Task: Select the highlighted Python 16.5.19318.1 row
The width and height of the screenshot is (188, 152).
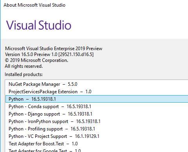Action: pyautogui.click(x=97, y=99)
